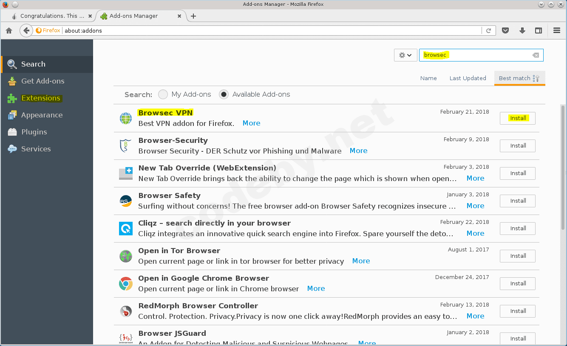
Task: Sort results by Name
Action: coord(428,78)
